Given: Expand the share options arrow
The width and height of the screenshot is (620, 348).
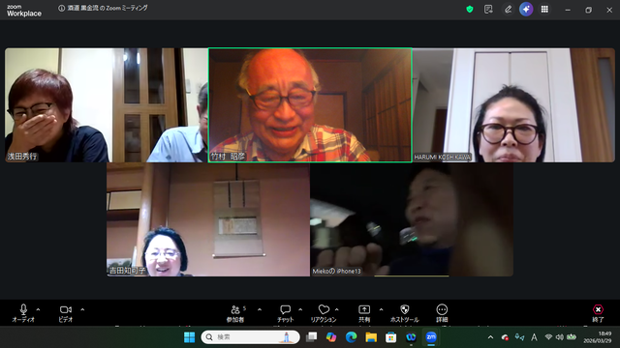Looking at the screenshot, I should [381, 309].
